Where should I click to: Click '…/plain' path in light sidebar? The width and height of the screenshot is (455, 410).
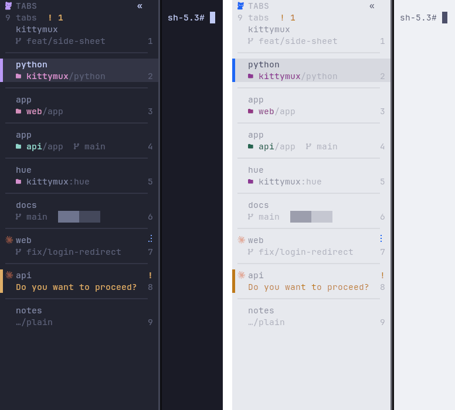[266, 322]
